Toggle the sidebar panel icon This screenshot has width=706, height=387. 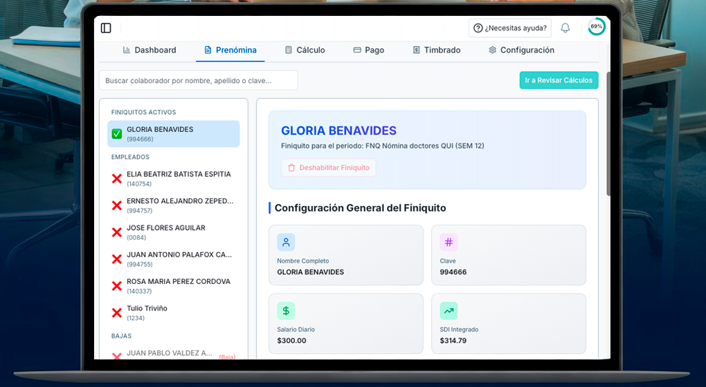coord(106,28)
